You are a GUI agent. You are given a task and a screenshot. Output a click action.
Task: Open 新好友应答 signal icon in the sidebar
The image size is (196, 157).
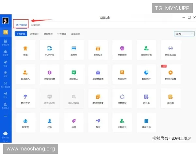coord(5,85)
